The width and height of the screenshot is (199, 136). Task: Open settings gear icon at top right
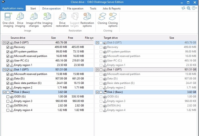(x=188, y=8)
